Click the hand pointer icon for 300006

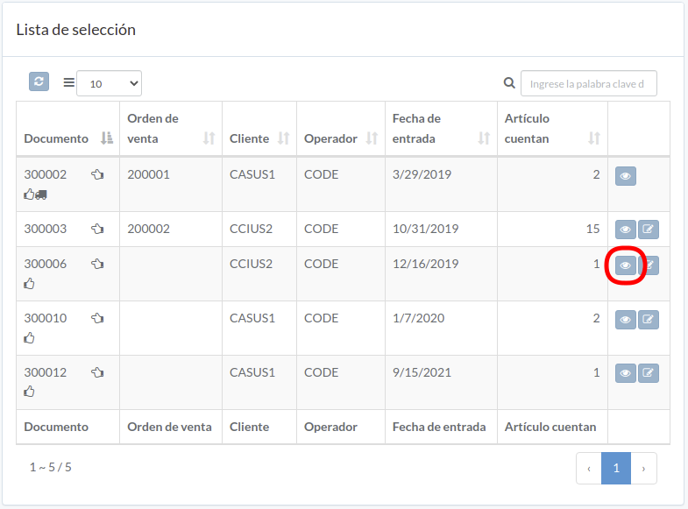pos(97,264)
